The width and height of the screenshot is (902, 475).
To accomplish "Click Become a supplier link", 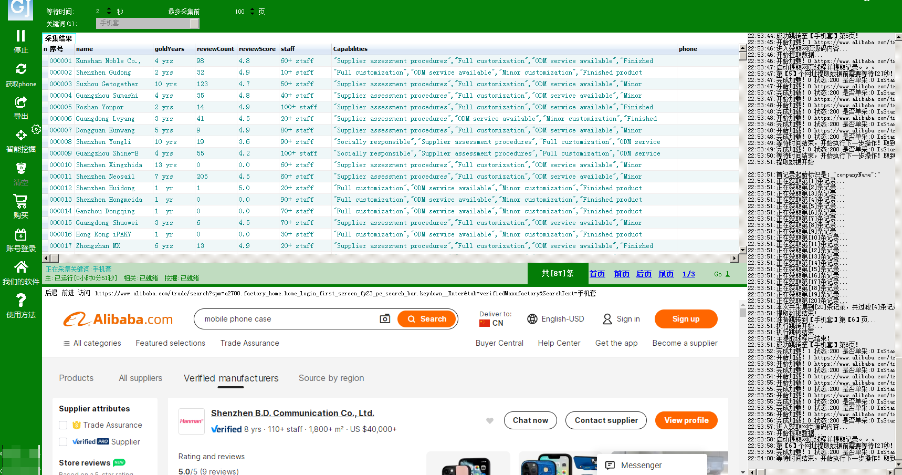I will [x=685, y=343].
